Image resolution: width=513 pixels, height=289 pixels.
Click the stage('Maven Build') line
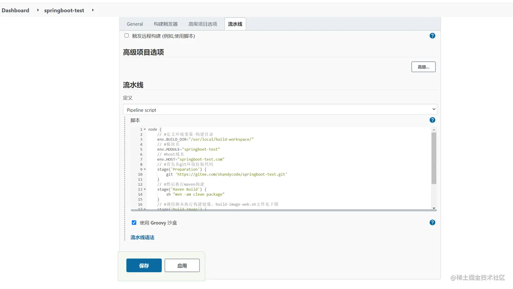[182, 189]
